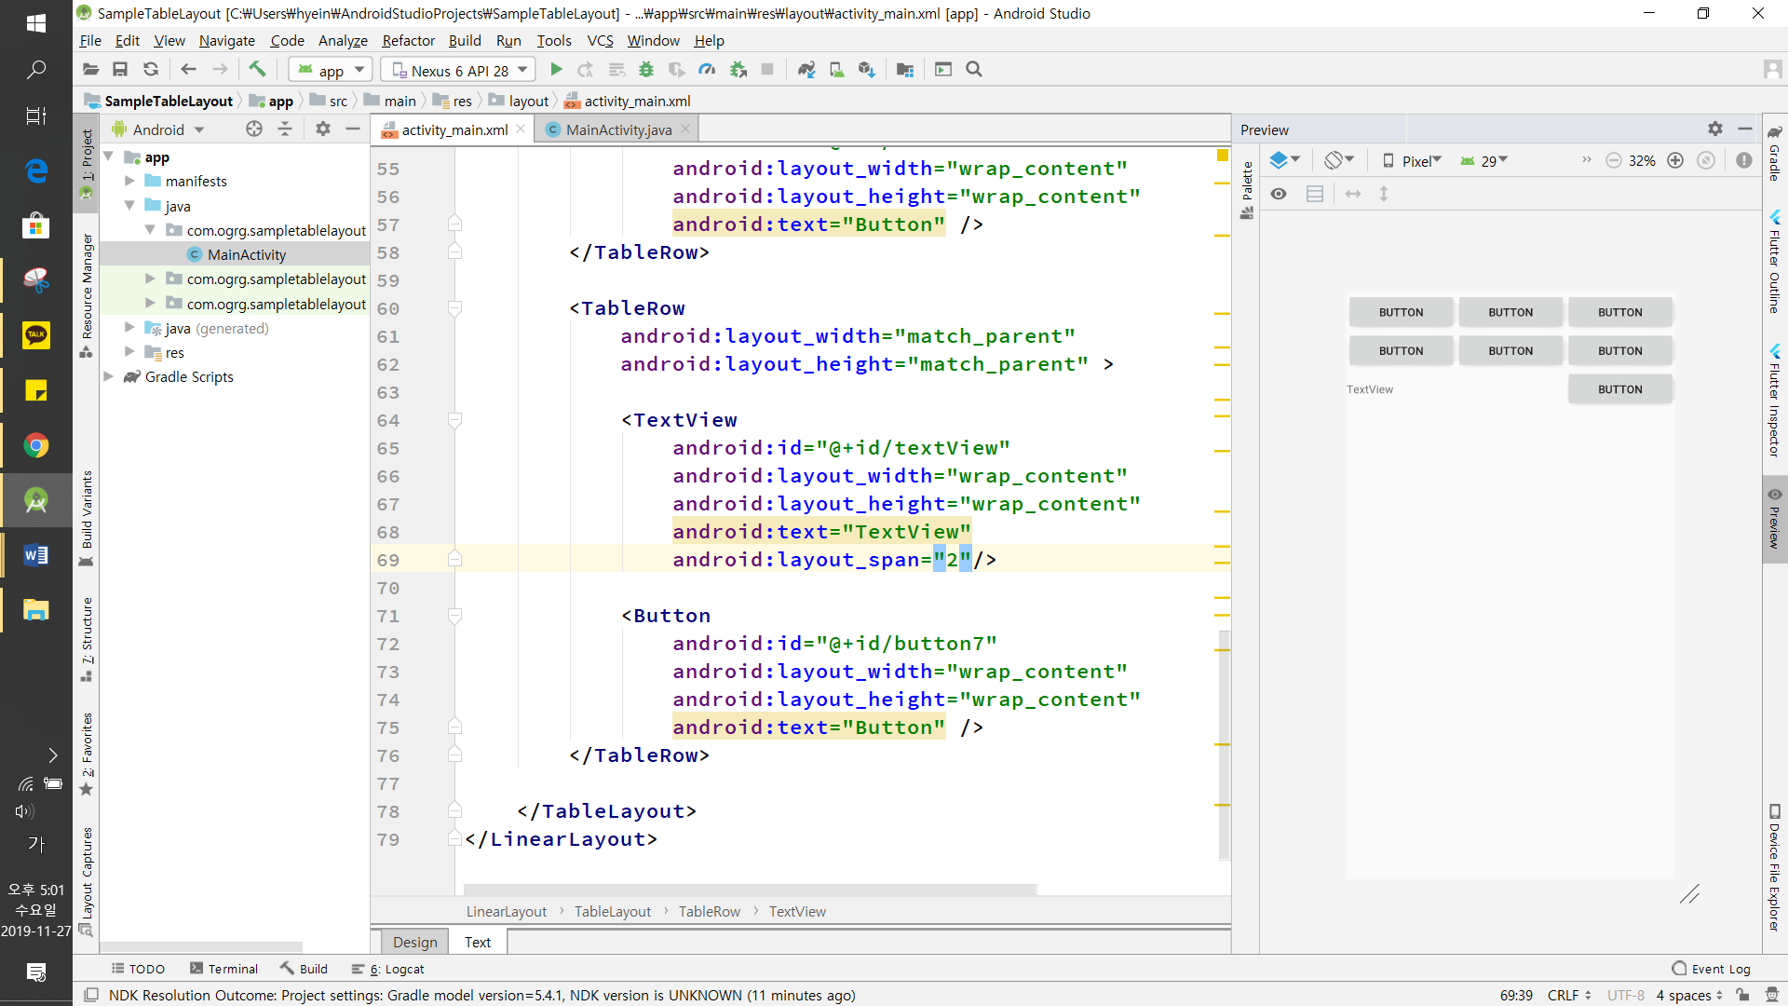The image size is (1788, 1006).
Task: Open the Event Log panel
Action: tap(1712, 969)
